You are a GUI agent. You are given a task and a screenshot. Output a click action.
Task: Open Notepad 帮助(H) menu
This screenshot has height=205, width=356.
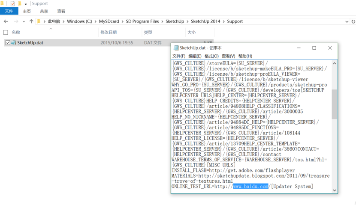coord(245,56)
